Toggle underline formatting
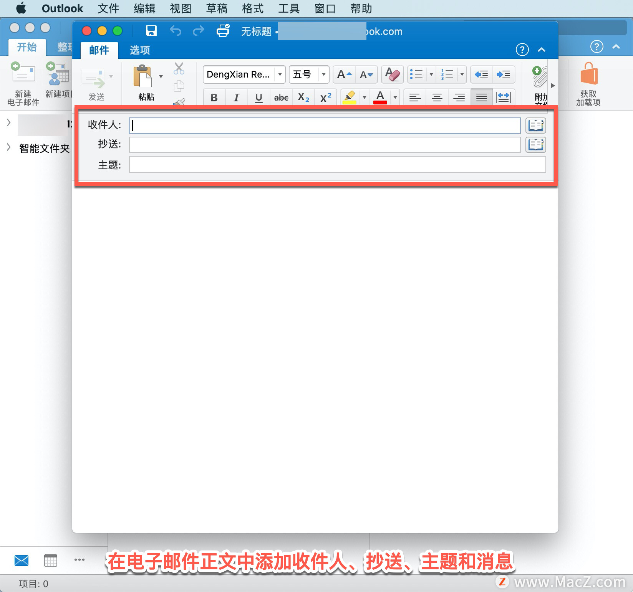The height and width of the screenshot is (592, 633). tap(259, 98)
